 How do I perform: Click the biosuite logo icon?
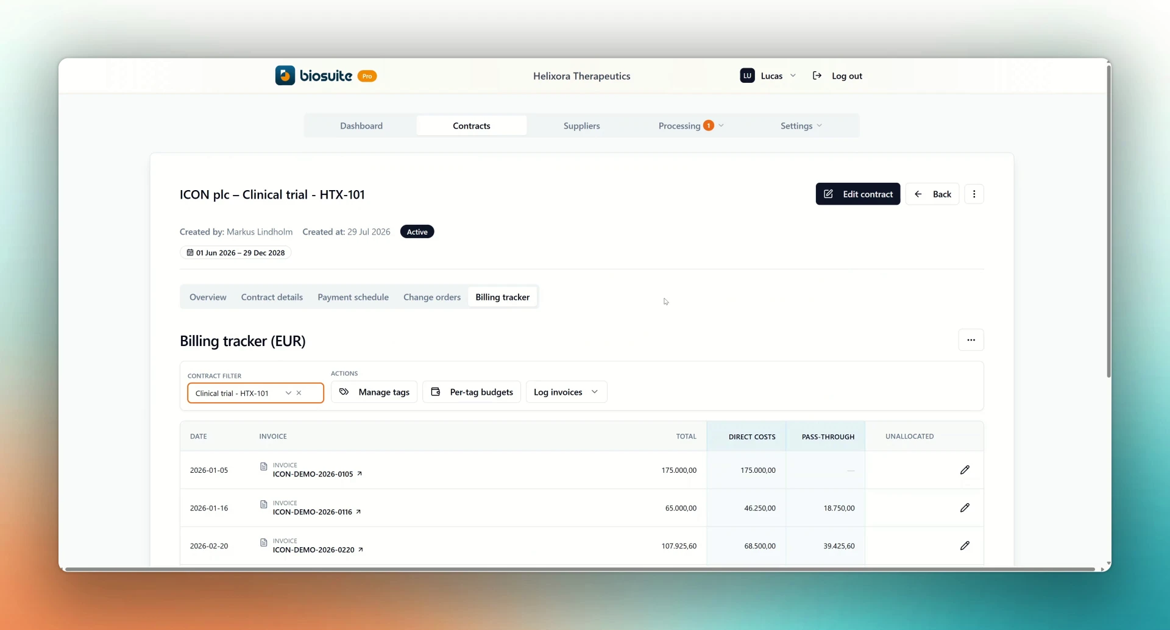click(x=285, y=76)
